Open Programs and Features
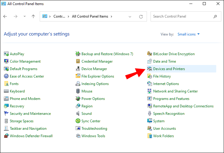This screenshot has width=224, height=153. pyautogui.click(x=171, y=99)
